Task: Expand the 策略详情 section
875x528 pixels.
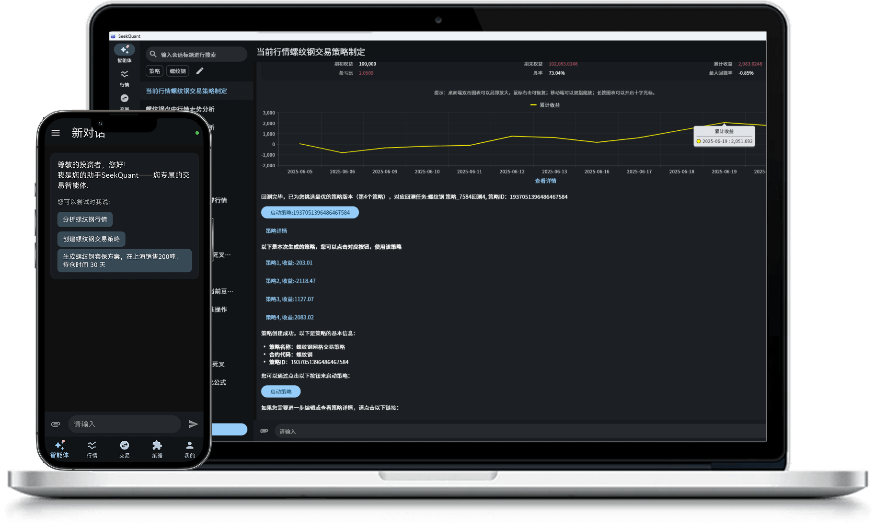Action: click(x=276, y=231)
